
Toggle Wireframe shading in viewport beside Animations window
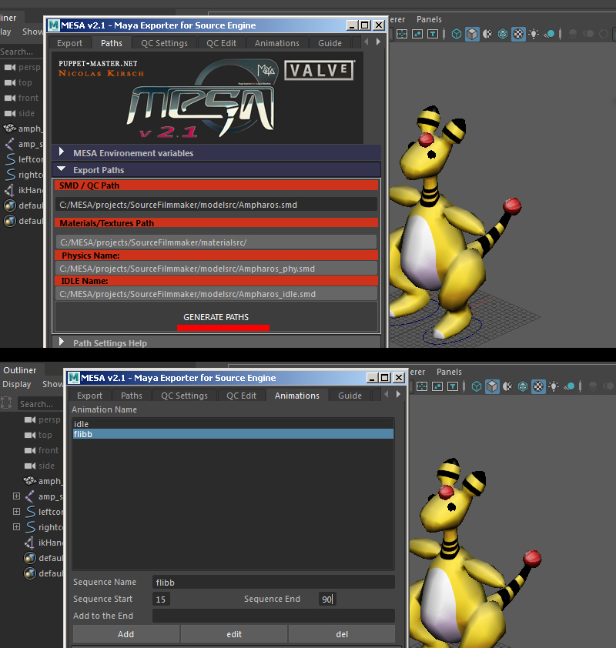tap(477, 386)
